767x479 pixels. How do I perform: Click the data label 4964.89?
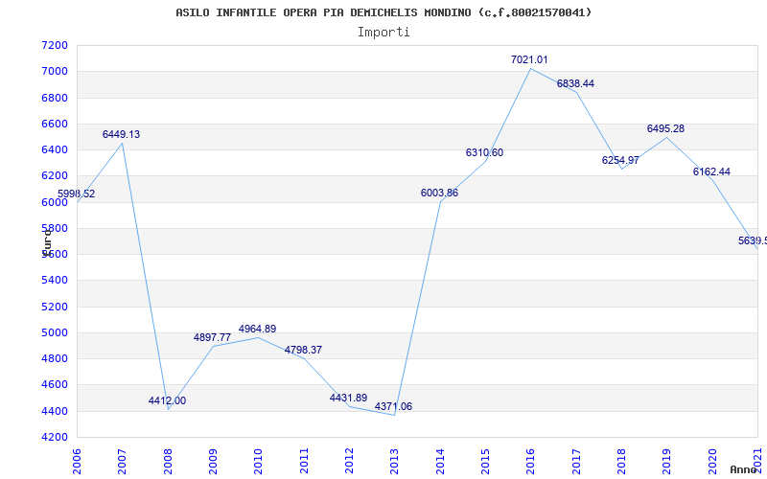click(x=257, y=329)
